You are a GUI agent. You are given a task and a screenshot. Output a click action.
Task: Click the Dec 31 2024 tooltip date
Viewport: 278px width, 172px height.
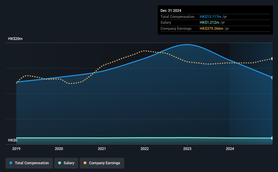(x=171, y=10)
